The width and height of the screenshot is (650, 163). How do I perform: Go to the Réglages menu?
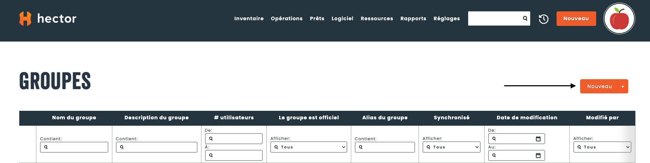(x=446, y=18)
